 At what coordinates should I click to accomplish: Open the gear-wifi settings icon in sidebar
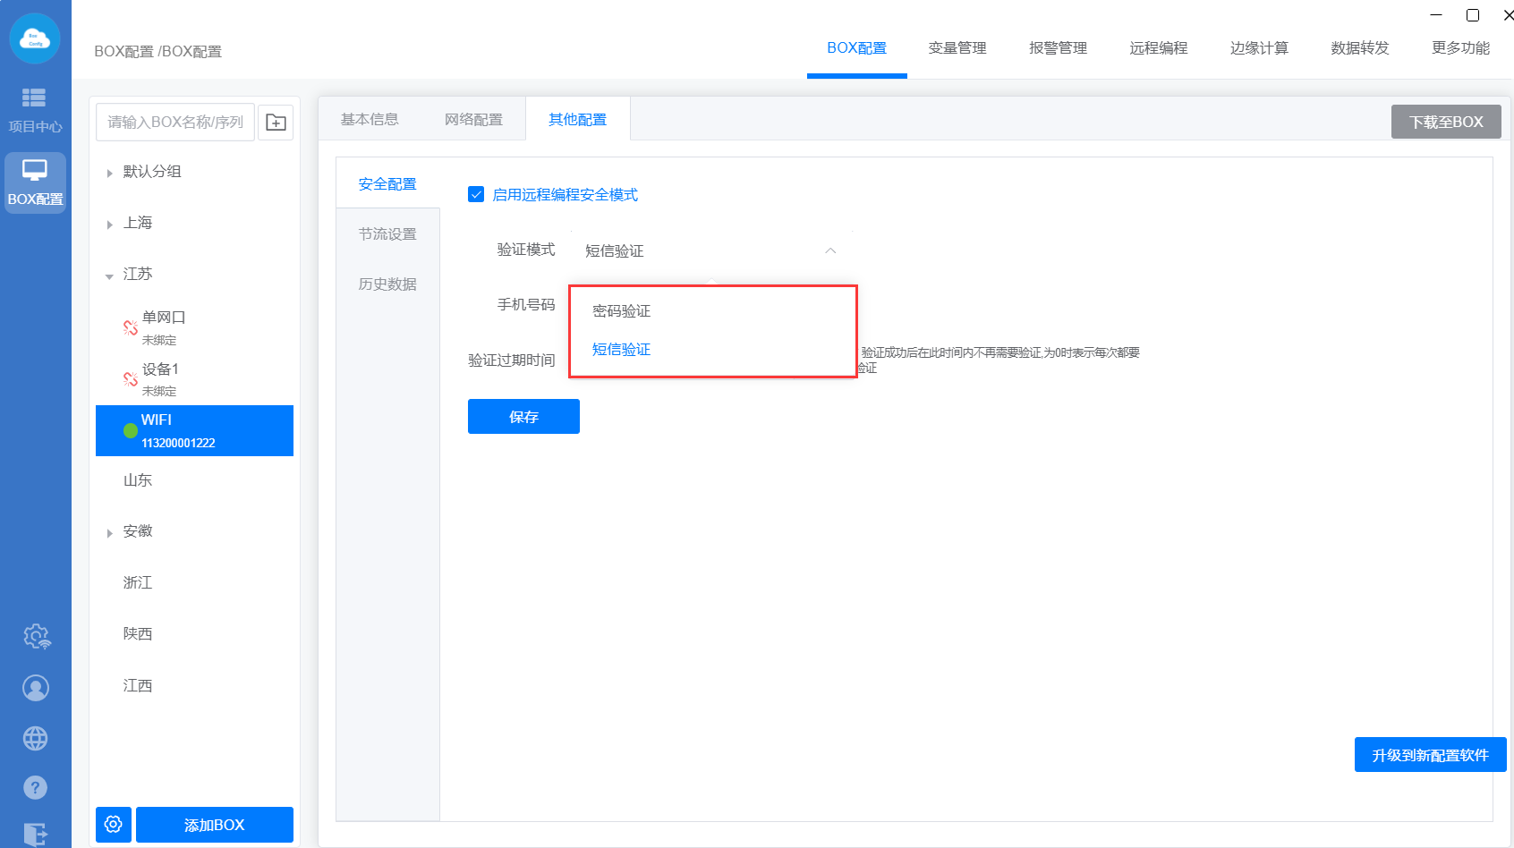pyautogui.click(x=36, y=637)
